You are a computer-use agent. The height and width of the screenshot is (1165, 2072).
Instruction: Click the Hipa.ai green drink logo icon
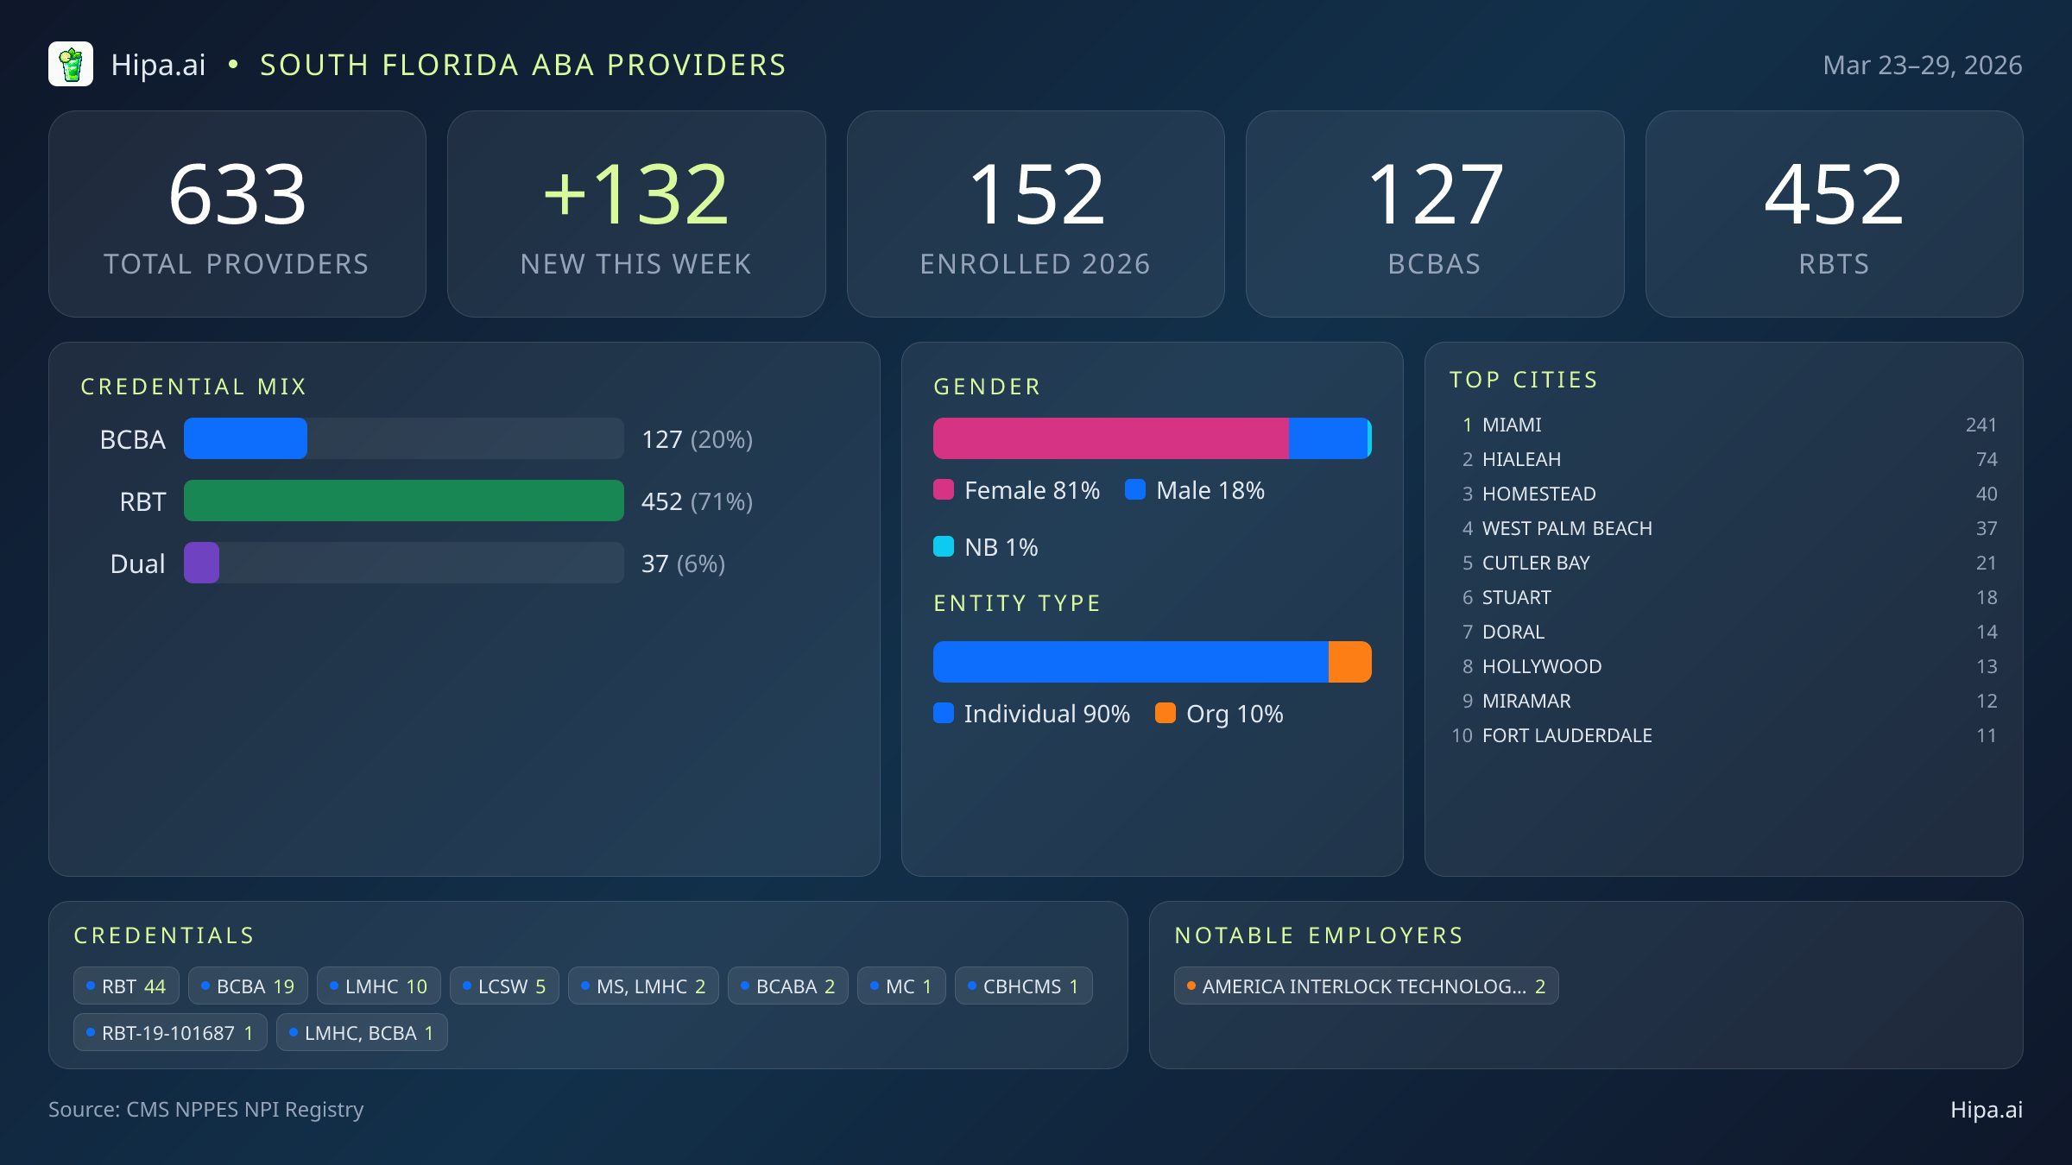72,64
